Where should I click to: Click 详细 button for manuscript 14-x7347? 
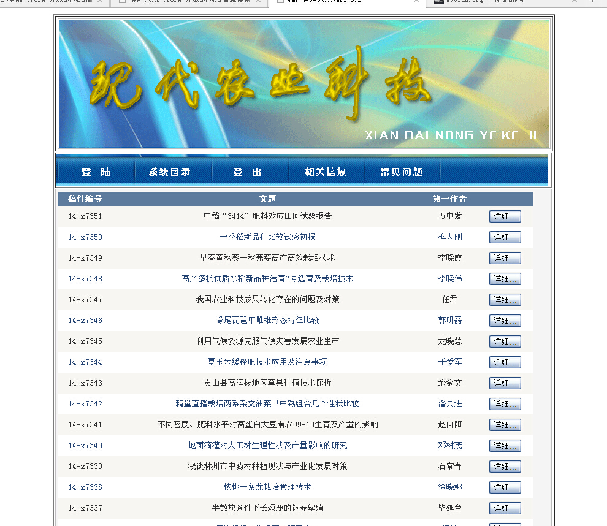tap(505, 300)
